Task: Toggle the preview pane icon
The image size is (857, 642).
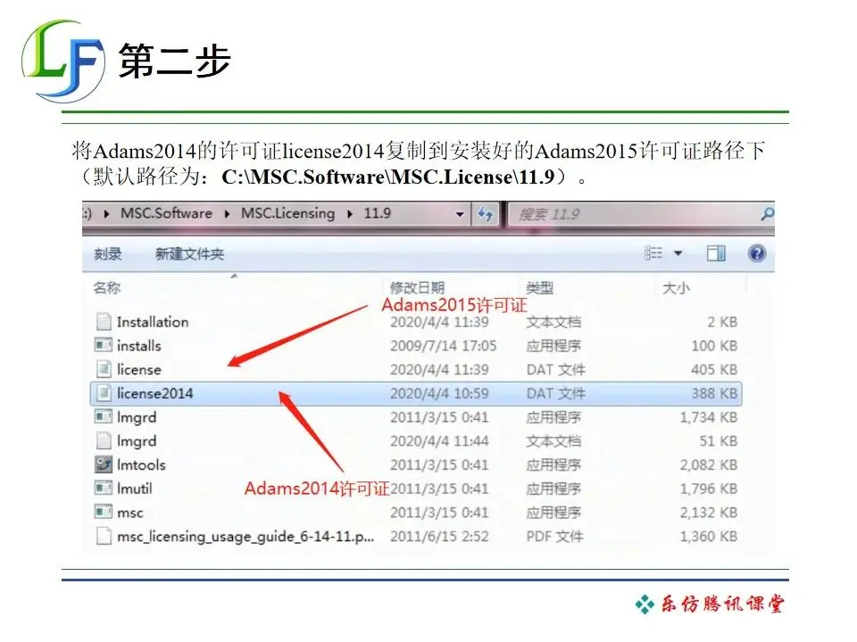Action: [715, 253]
